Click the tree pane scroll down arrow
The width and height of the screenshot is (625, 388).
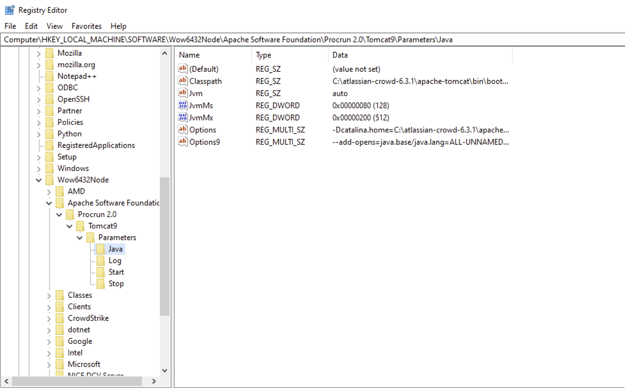[x=165, y=370]
